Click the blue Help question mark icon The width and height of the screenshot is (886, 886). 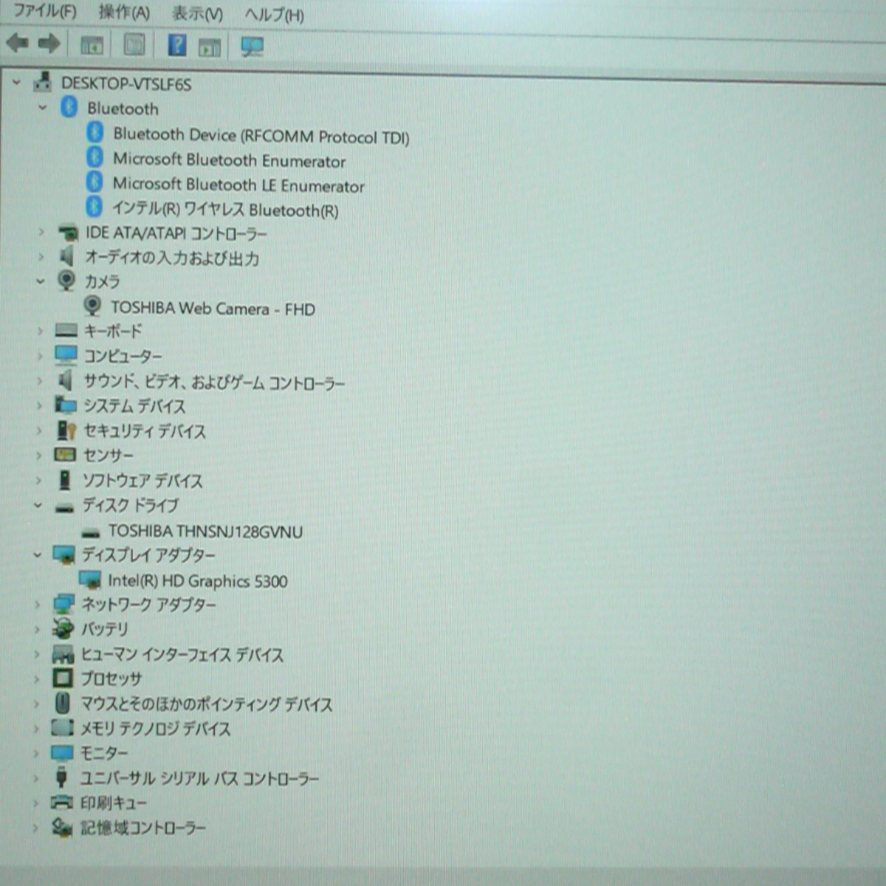(x=177, y=45)
